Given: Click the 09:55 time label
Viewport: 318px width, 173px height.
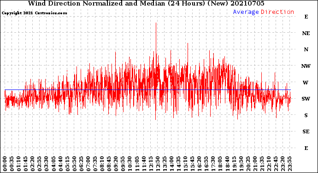Looking at the screenshot, I should [x=123, y=164].
